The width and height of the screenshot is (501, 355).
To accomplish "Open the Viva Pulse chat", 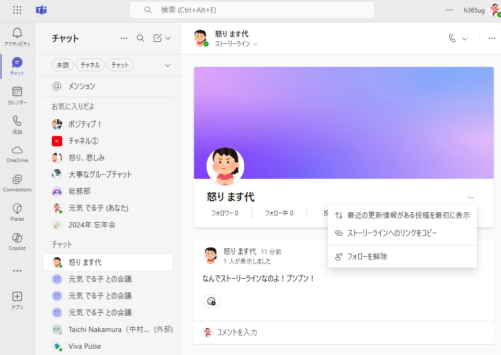I will (x=108, y=346).
